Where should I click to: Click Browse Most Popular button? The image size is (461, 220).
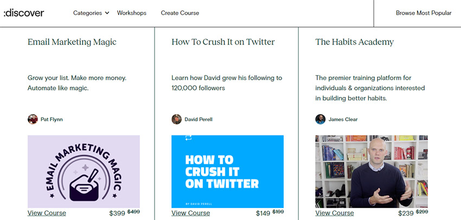pos(424,13)
